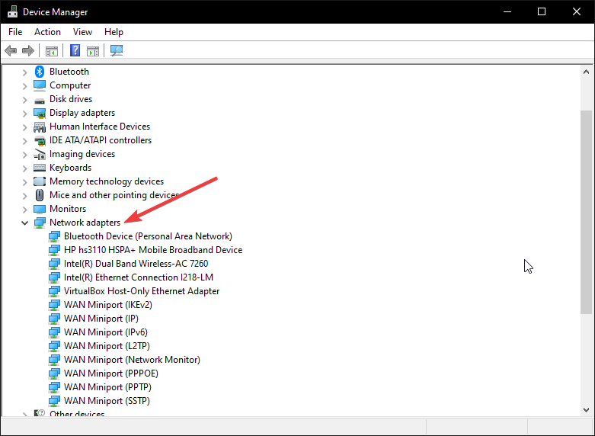
Task: Expand the Human Interface Devices chevron
Action: (x=24, y=127)
